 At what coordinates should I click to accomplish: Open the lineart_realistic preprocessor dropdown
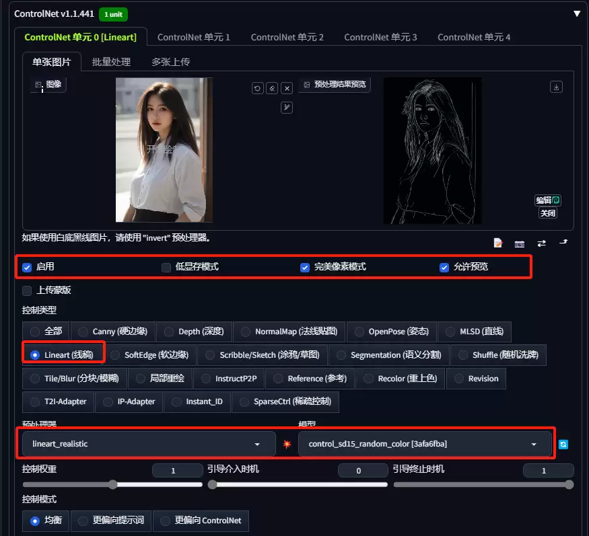[x=149, y=444]
